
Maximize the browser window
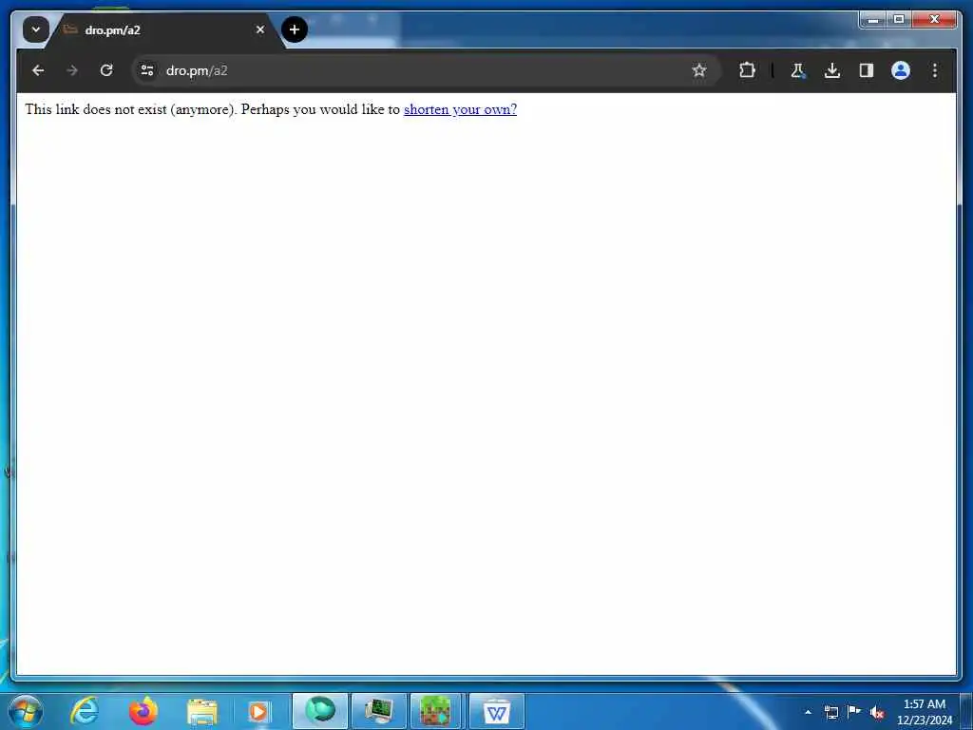coord(899,20)
